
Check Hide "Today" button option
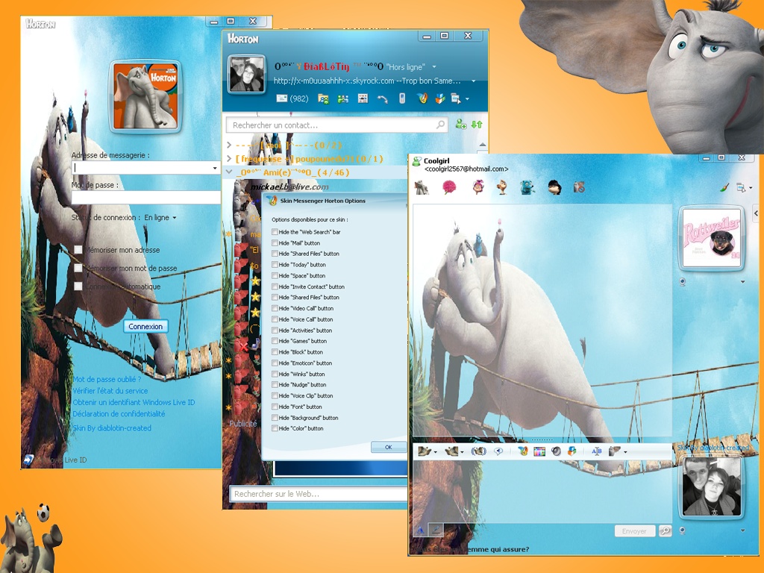click(x=275, y=265)
